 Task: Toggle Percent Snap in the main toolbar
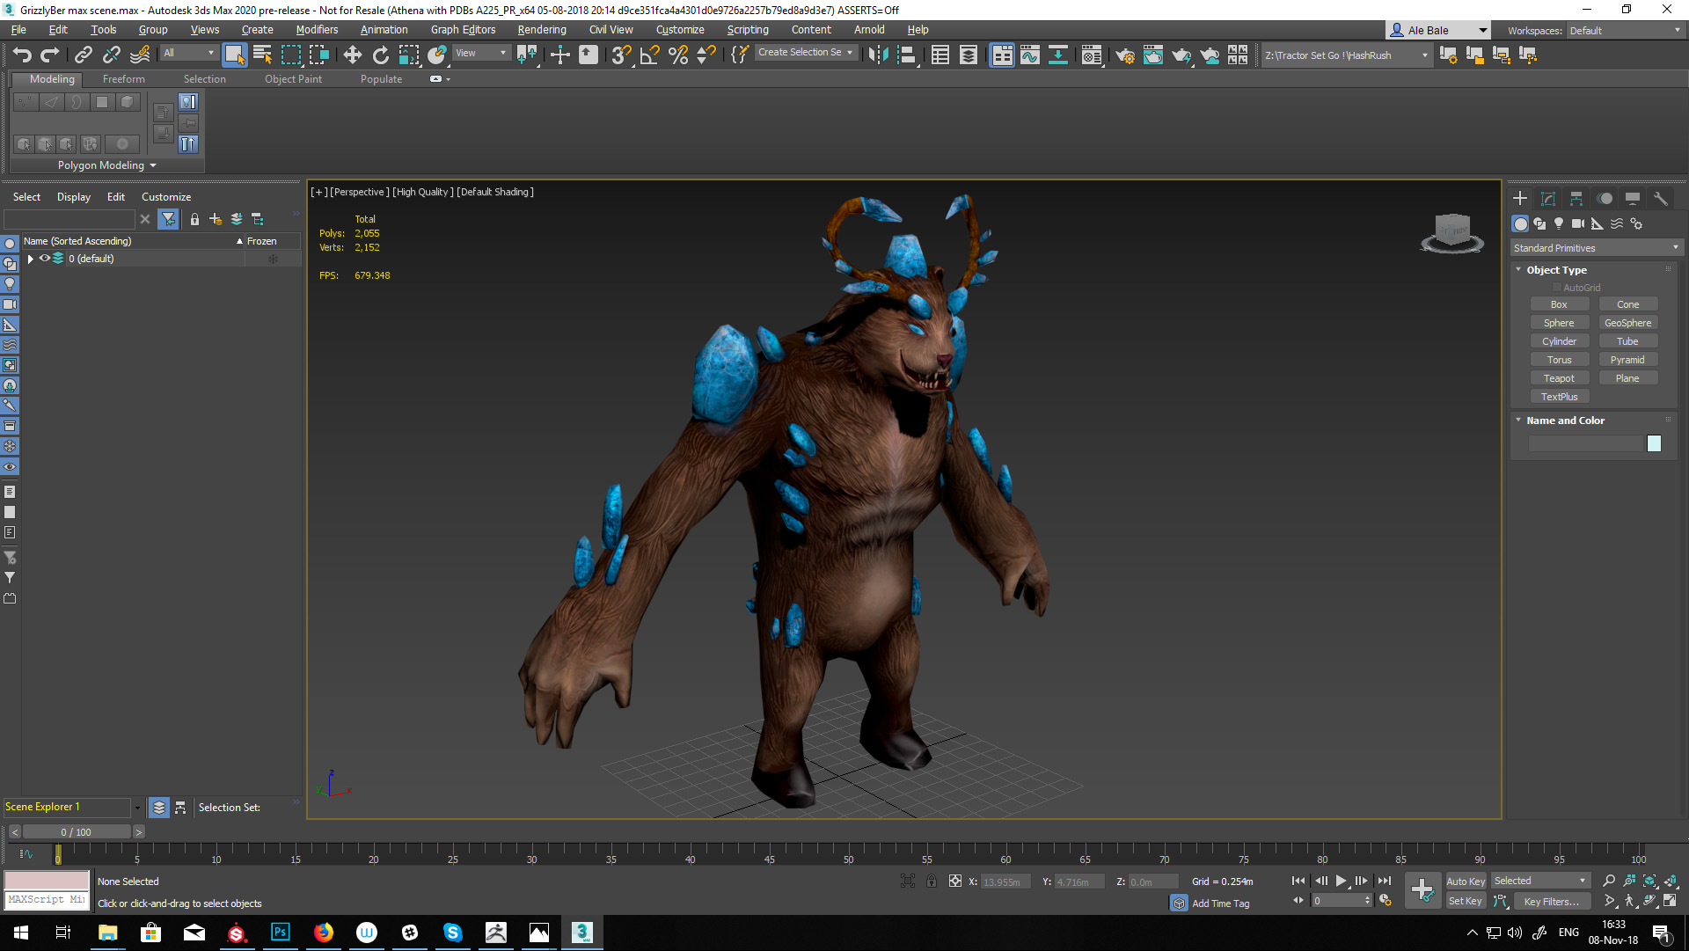677,55
